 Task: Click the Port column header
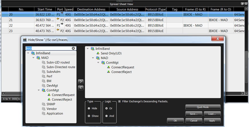tap(60, 9)
